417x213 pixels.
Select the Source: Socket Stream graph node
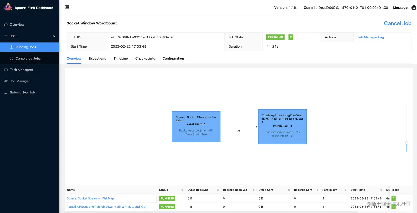196,127
